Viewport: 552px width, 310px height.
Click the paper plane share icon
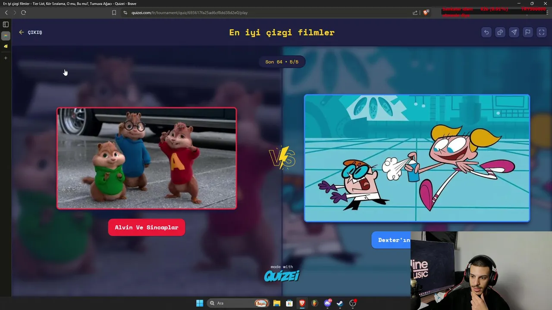(514, 32)
